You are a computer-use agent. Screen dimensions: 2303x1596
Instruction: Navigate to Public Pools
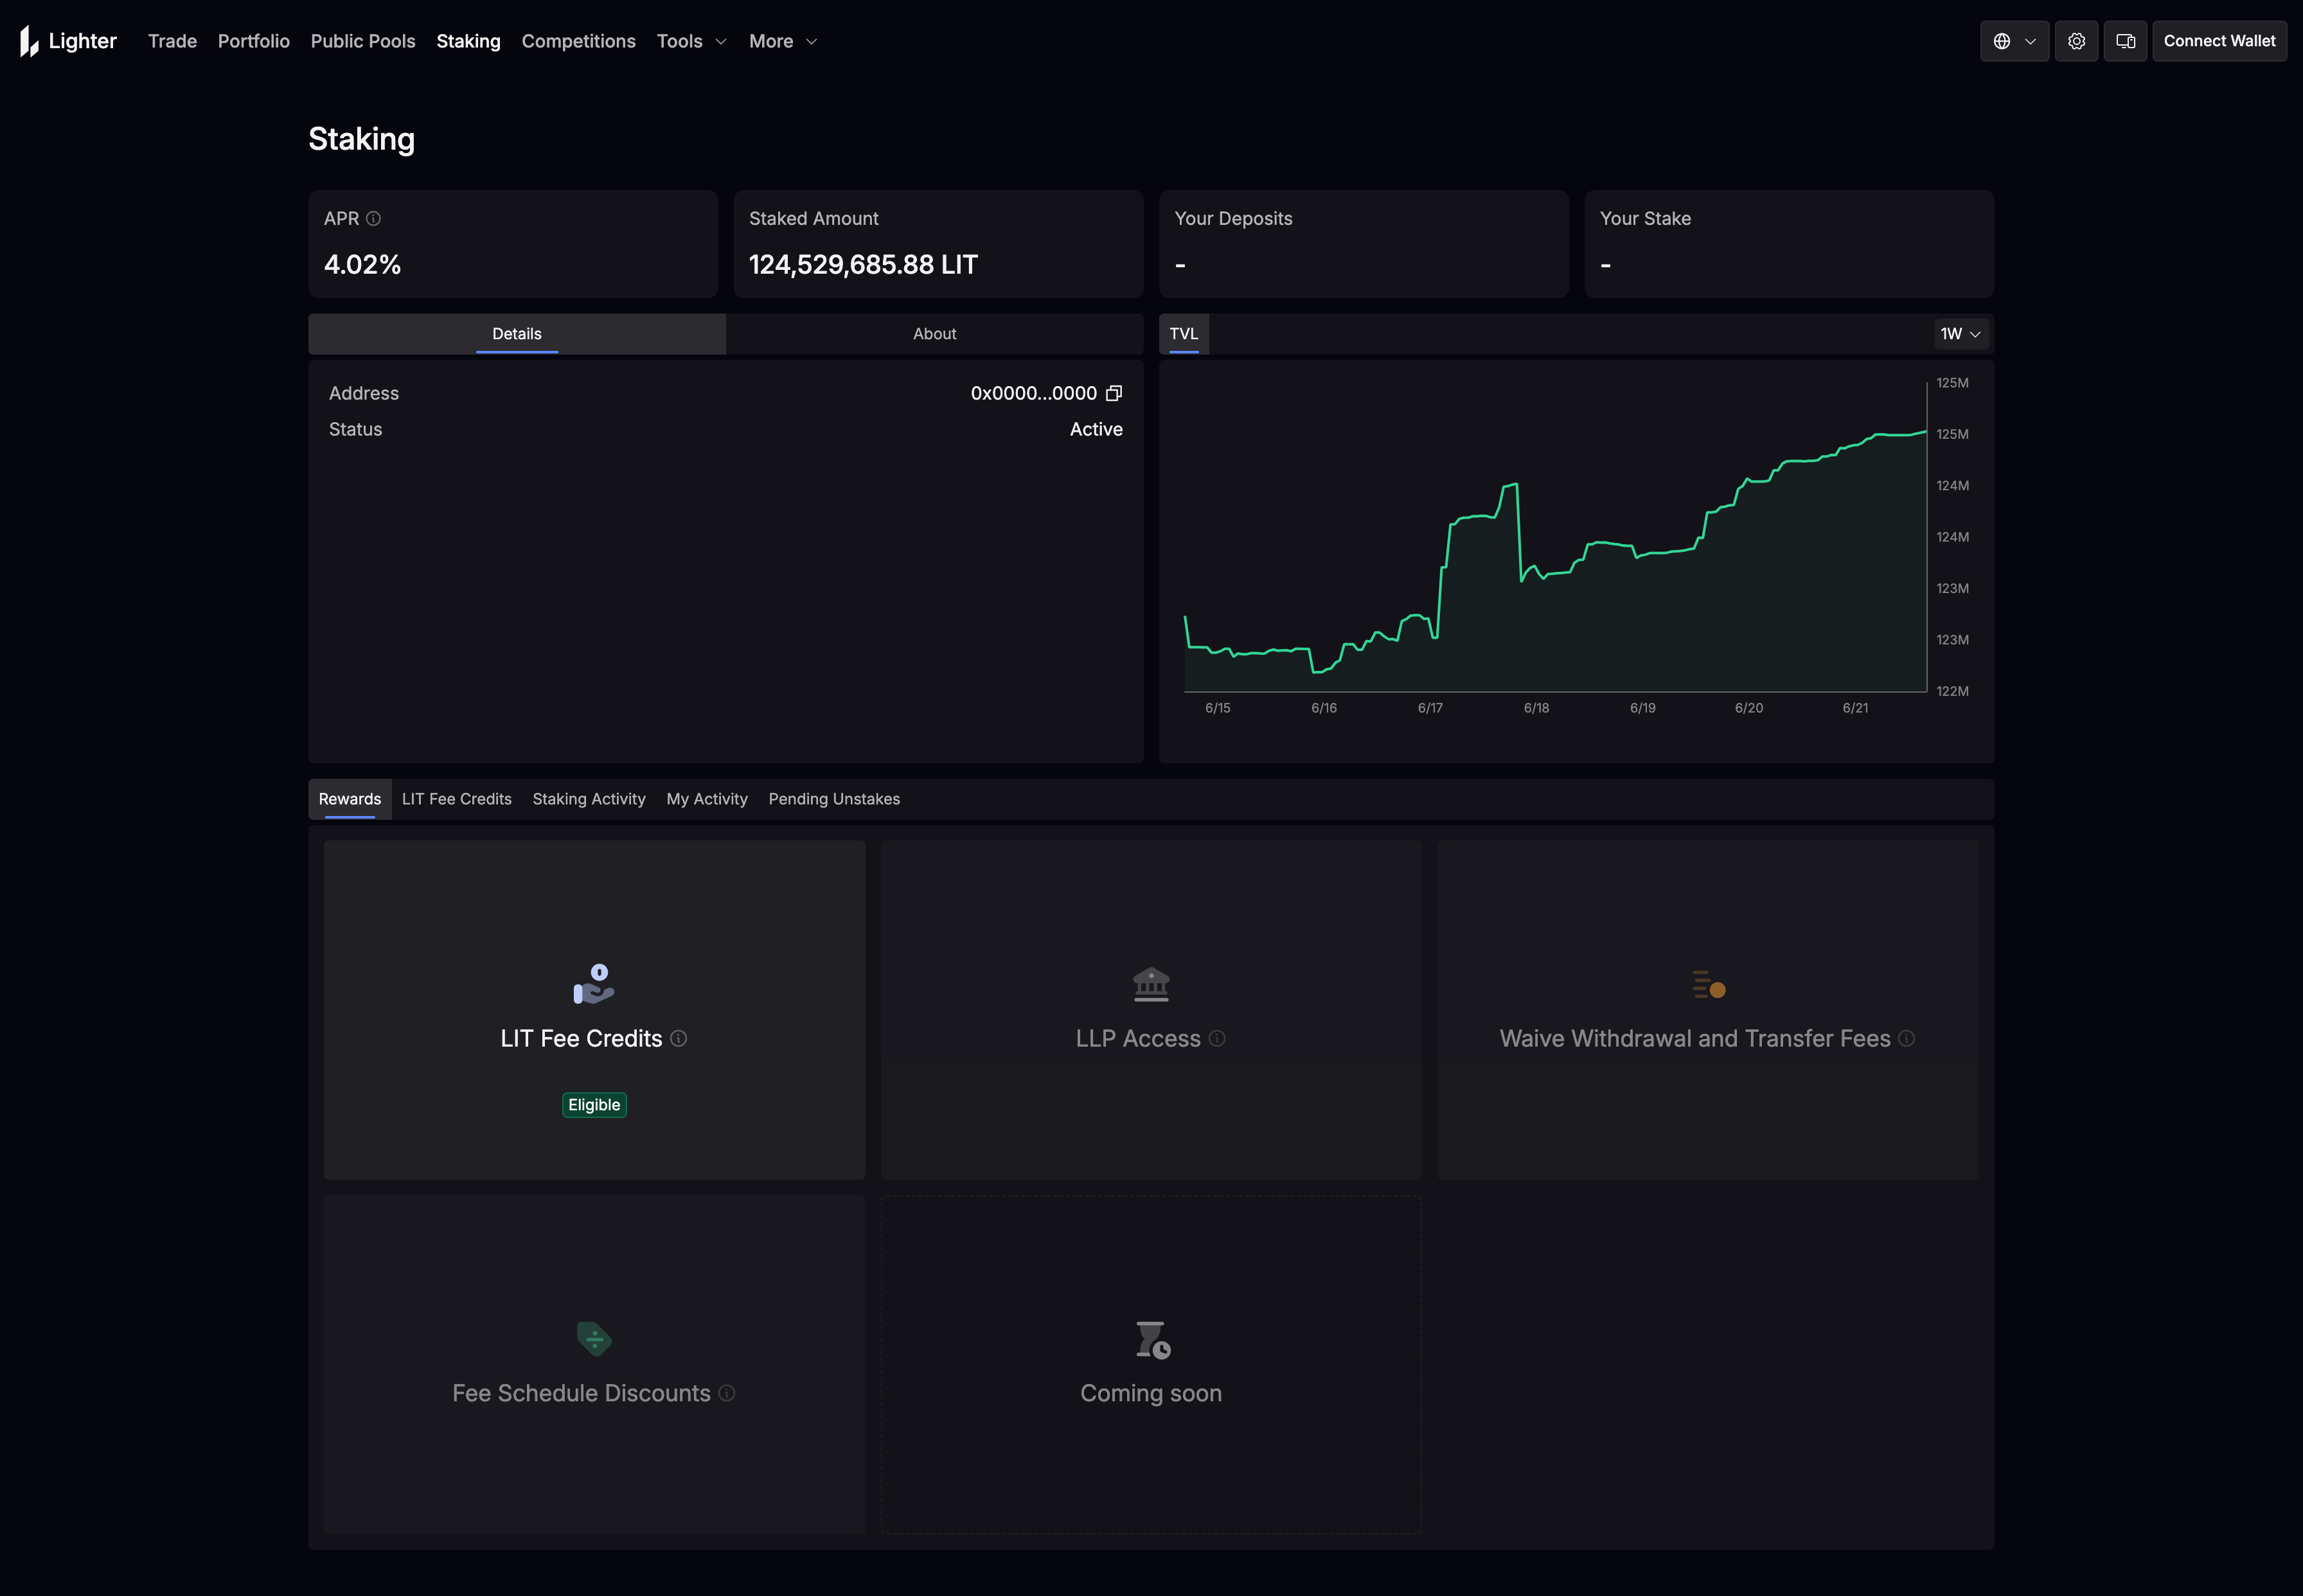pyautogui.click(x=363, y=41)
